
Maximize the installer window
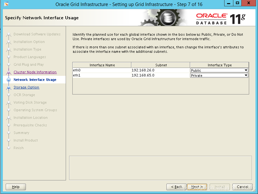237,3
